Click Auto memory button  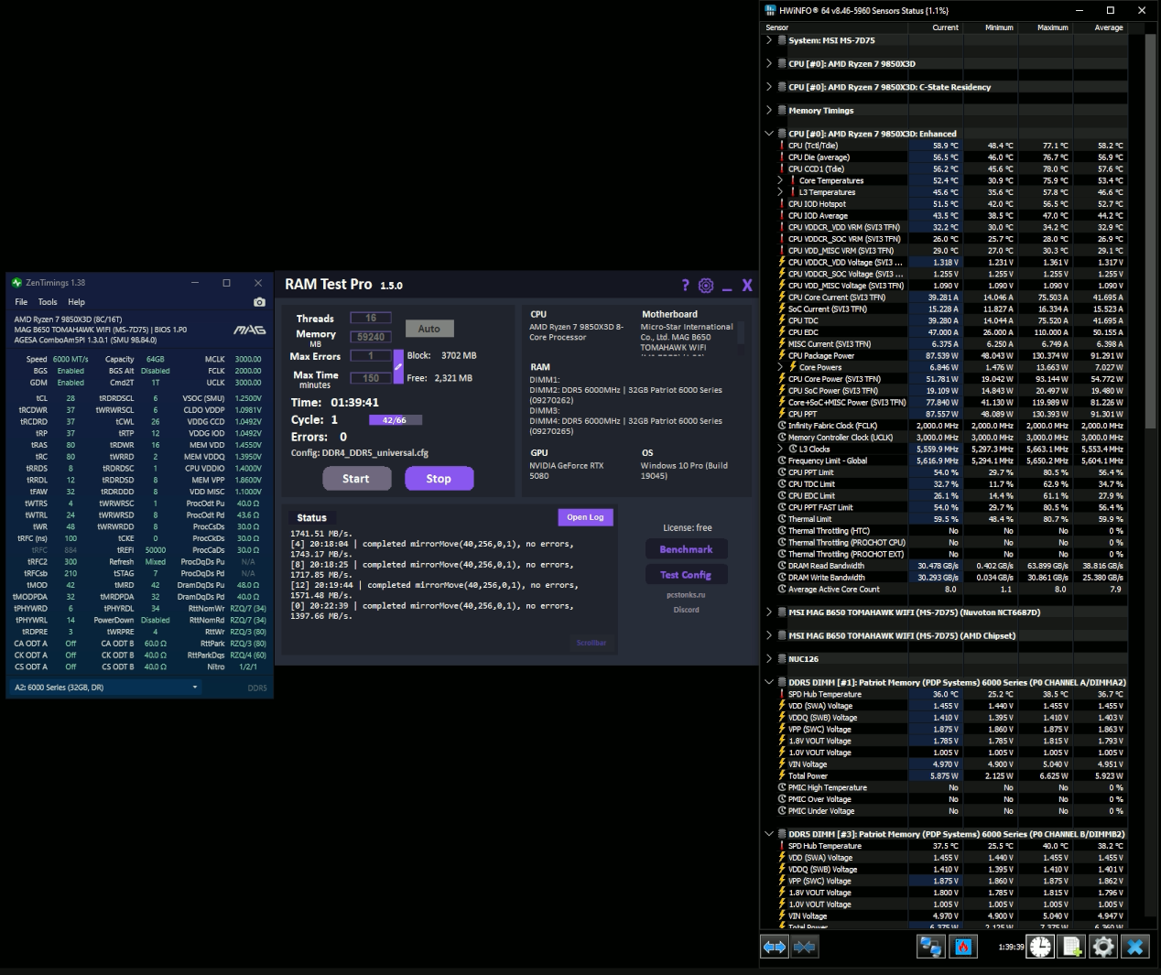pyautogui.click(x=429, y=329)
